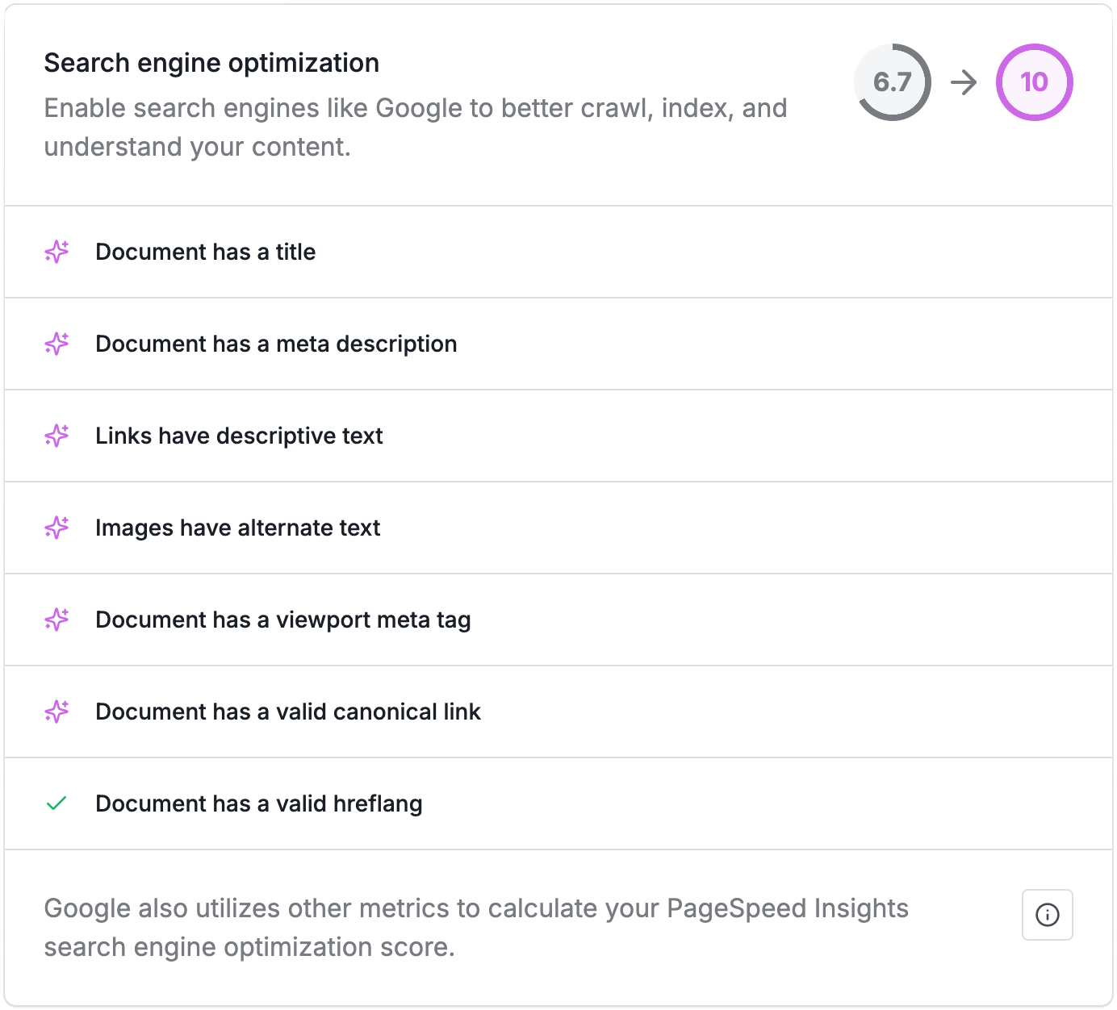Screen dimensions: 1117x1010
Task: Click the arrow icon between the two scores
Action: (x=964, y=82)
